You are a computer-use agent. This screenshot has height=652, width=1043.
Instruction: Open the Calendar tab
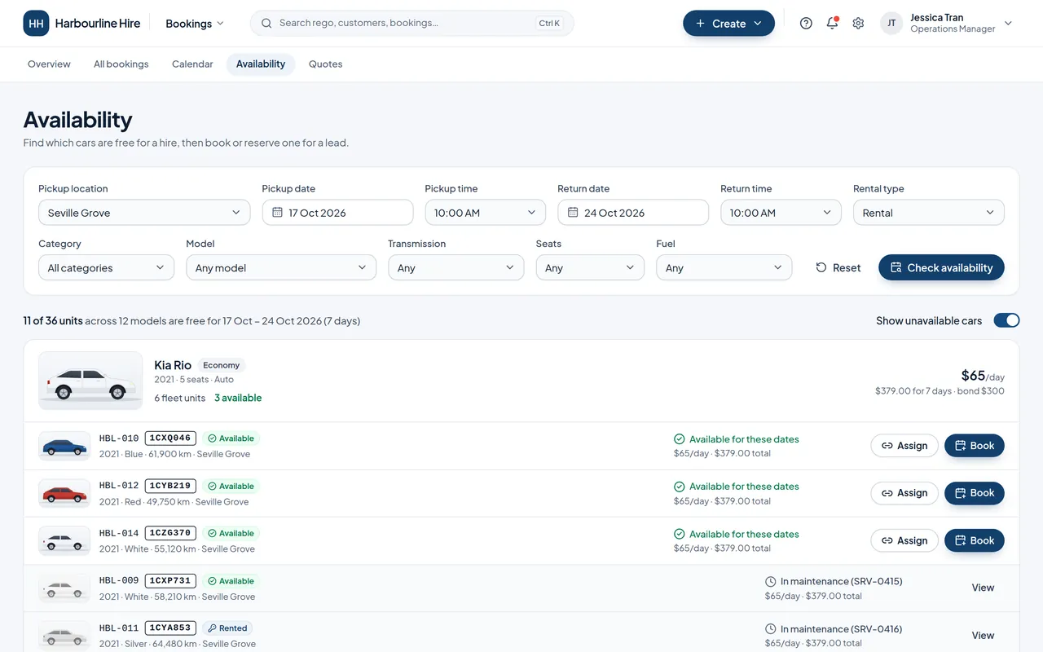(x=192, y=64)
